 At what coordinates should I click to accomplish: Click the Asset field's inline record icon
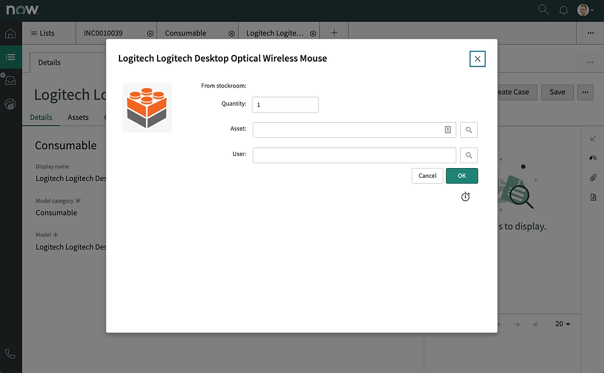448,130
